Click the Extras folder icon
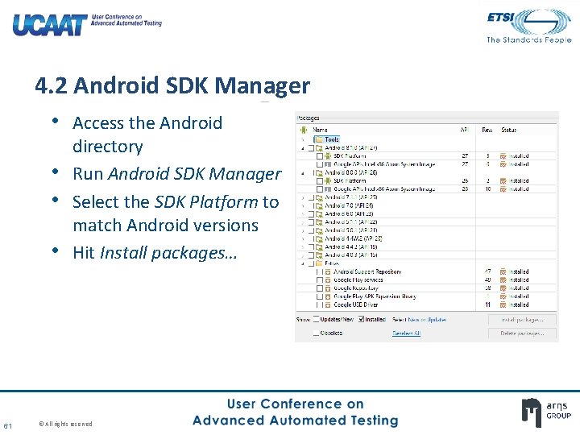This screenshot has height=435, width=580. click(x=319, y=263)
